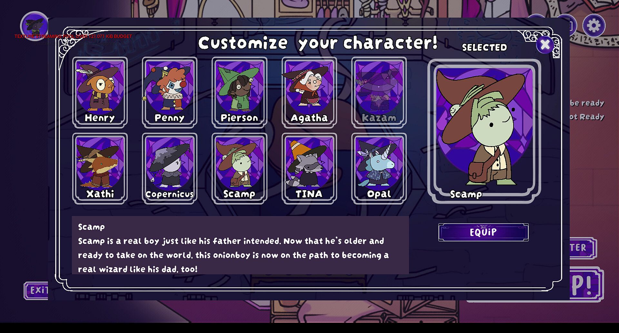The height and width of the screenshot is (333, 619).
Task: Click the EXIT button
Action: click(36, 291)
